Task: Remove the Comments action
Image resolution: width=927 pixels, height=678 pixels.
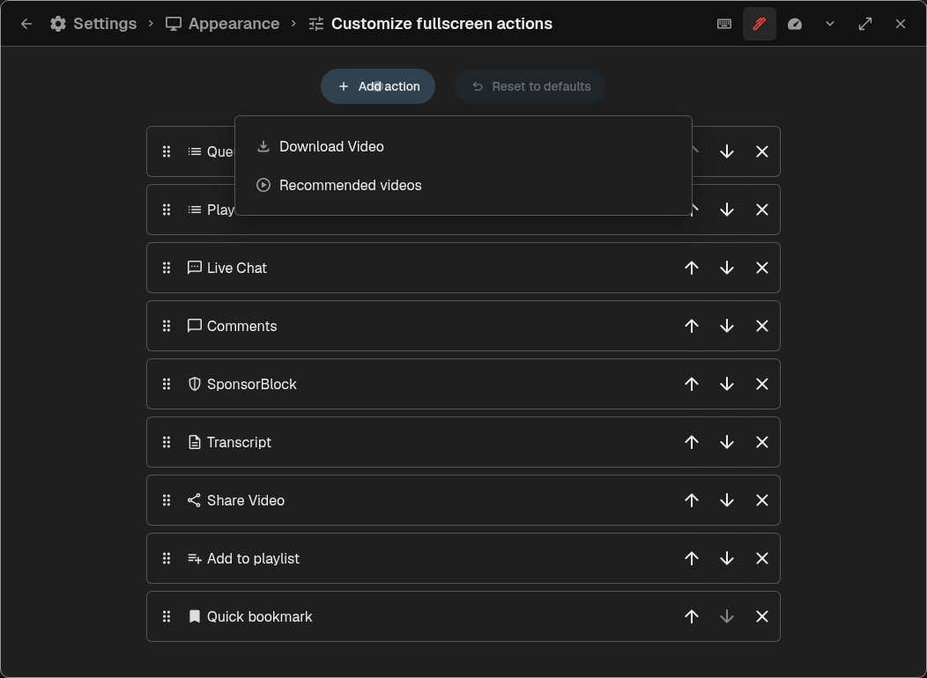Action: click(762, 326)
